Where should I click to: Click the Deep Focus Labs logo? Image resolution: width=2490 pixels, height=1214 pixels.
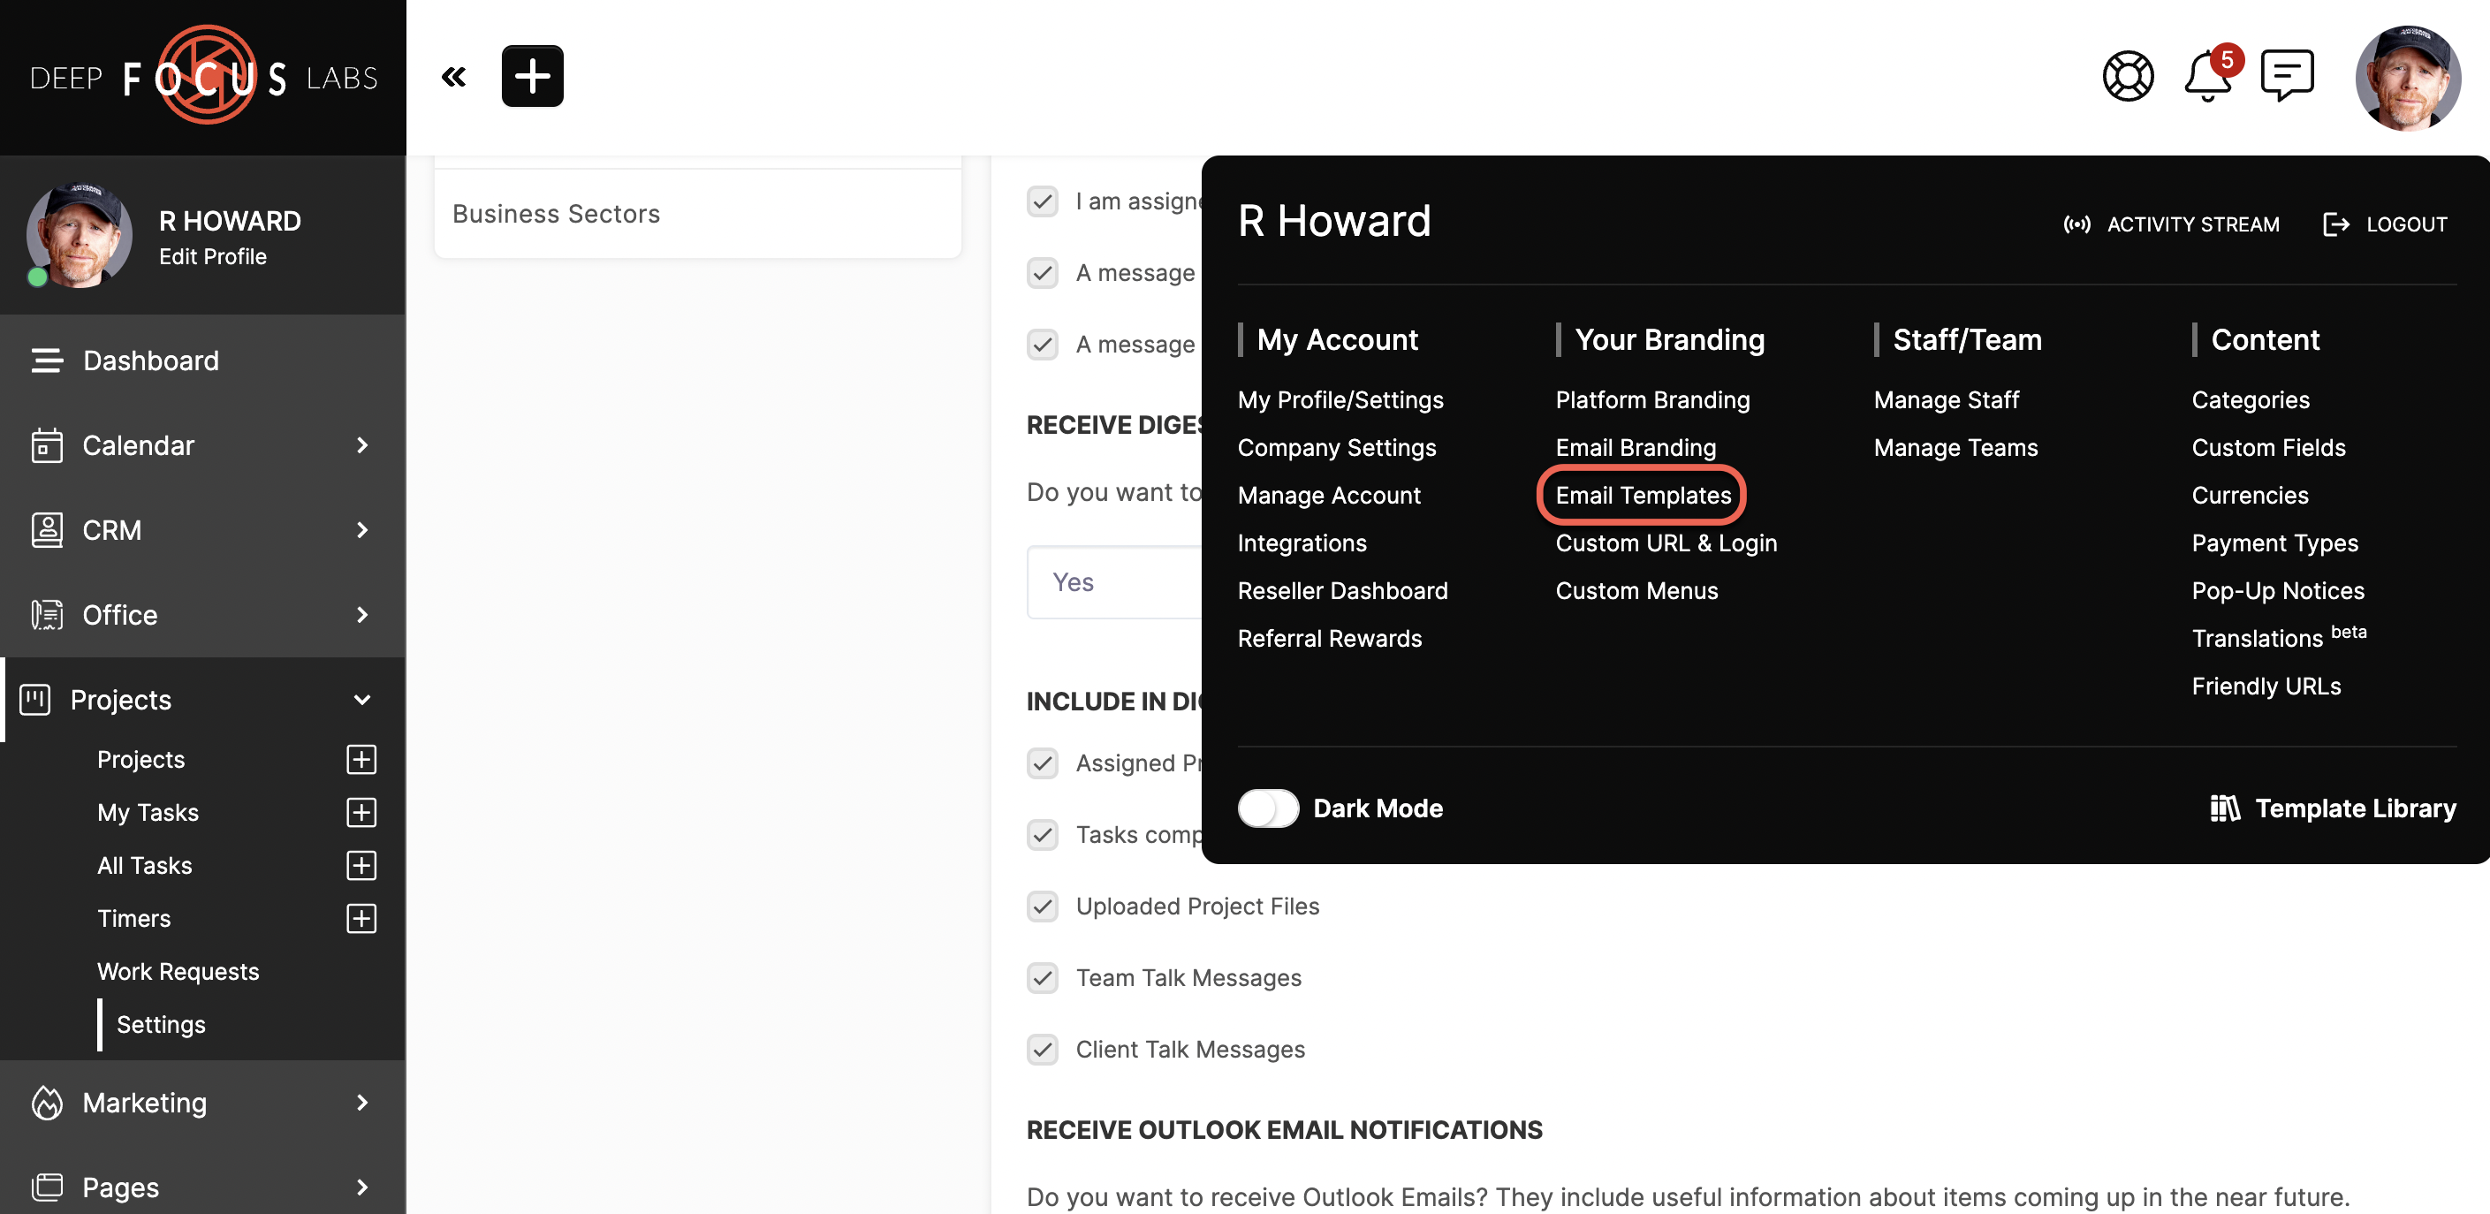pyautogui.click(x=203, y=76)
